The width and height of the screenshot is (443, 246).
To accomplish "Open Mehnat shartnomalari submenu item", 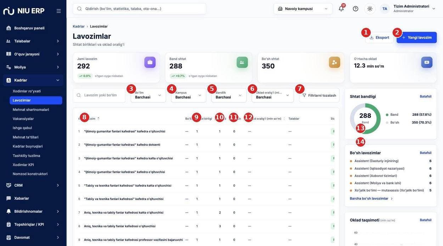I will tap(36, 109).
